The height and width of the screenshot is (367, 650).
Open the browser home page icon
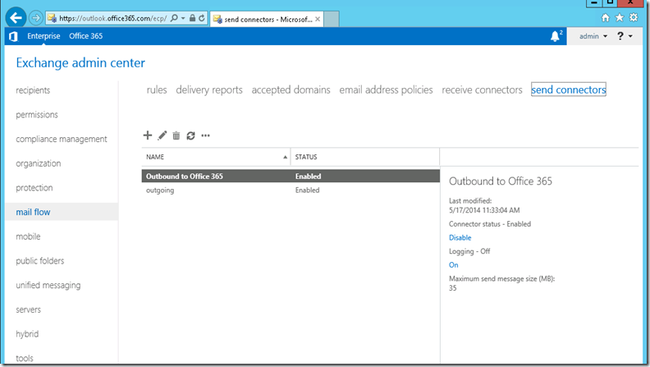[x=606, y=17]
